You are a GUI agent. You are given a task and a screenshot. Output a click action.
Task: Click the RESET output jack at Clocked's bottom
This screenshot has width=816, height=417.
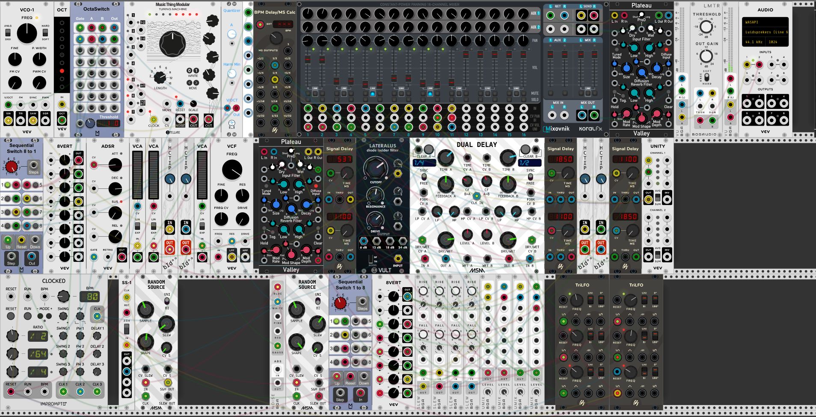tap(11, 391)
